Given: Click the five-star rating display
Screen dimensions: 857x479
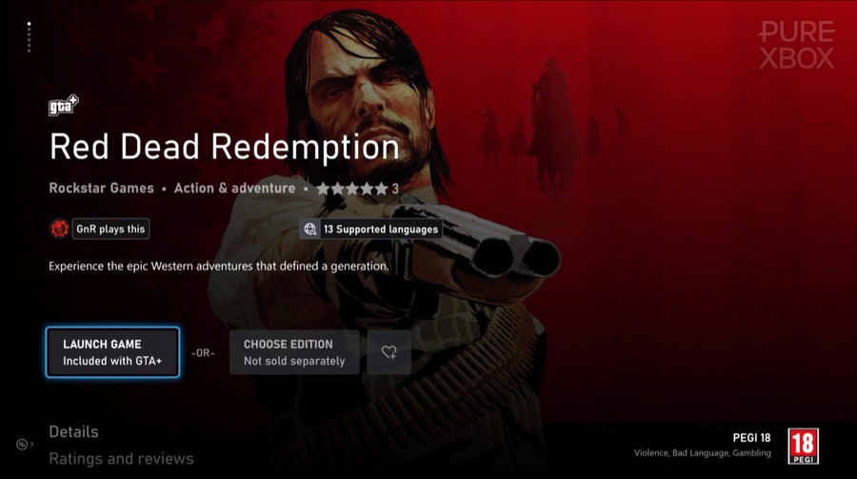Looking at the screenshot, I should click(352, 189).
